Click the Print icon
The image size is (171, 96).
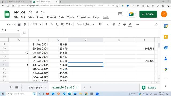click(20, 24)
